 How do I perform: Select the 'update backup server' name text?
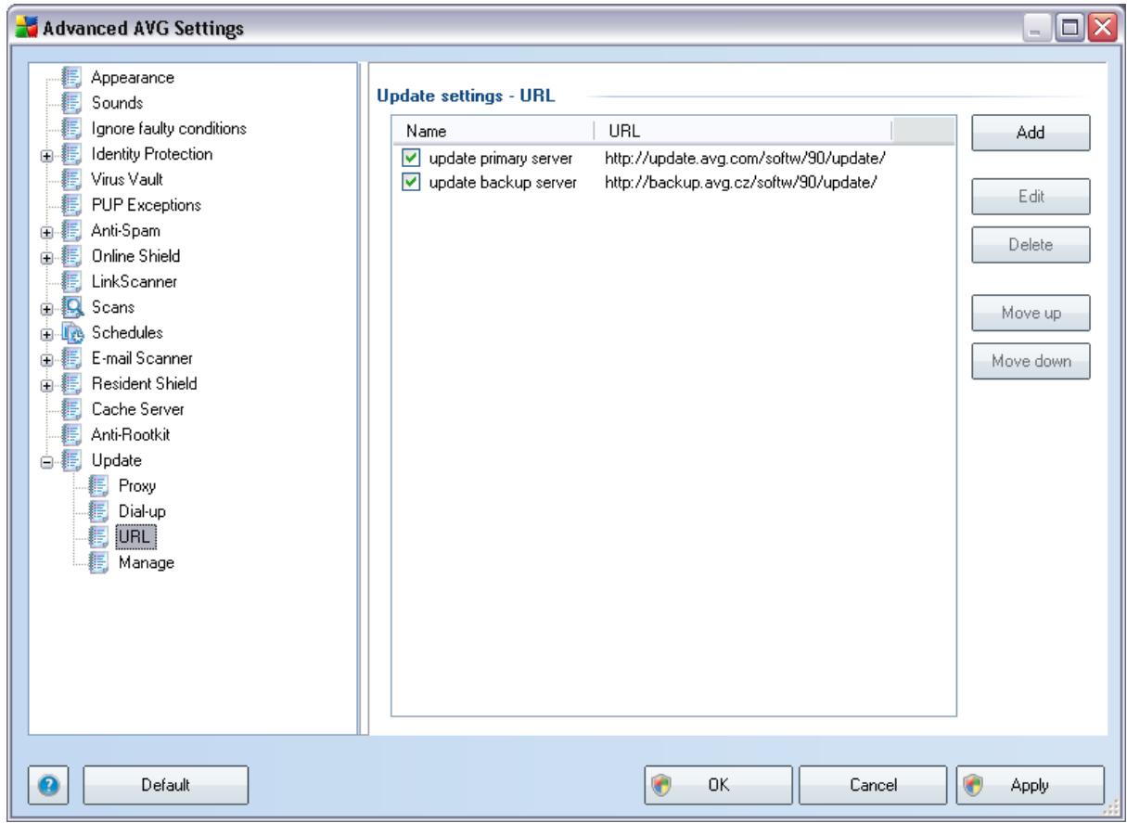[x=504, y=183]
